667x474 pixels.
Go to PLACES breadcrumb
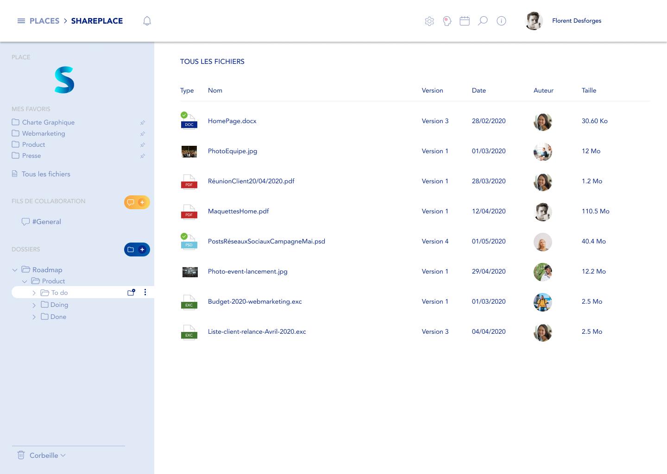[44, 21]
